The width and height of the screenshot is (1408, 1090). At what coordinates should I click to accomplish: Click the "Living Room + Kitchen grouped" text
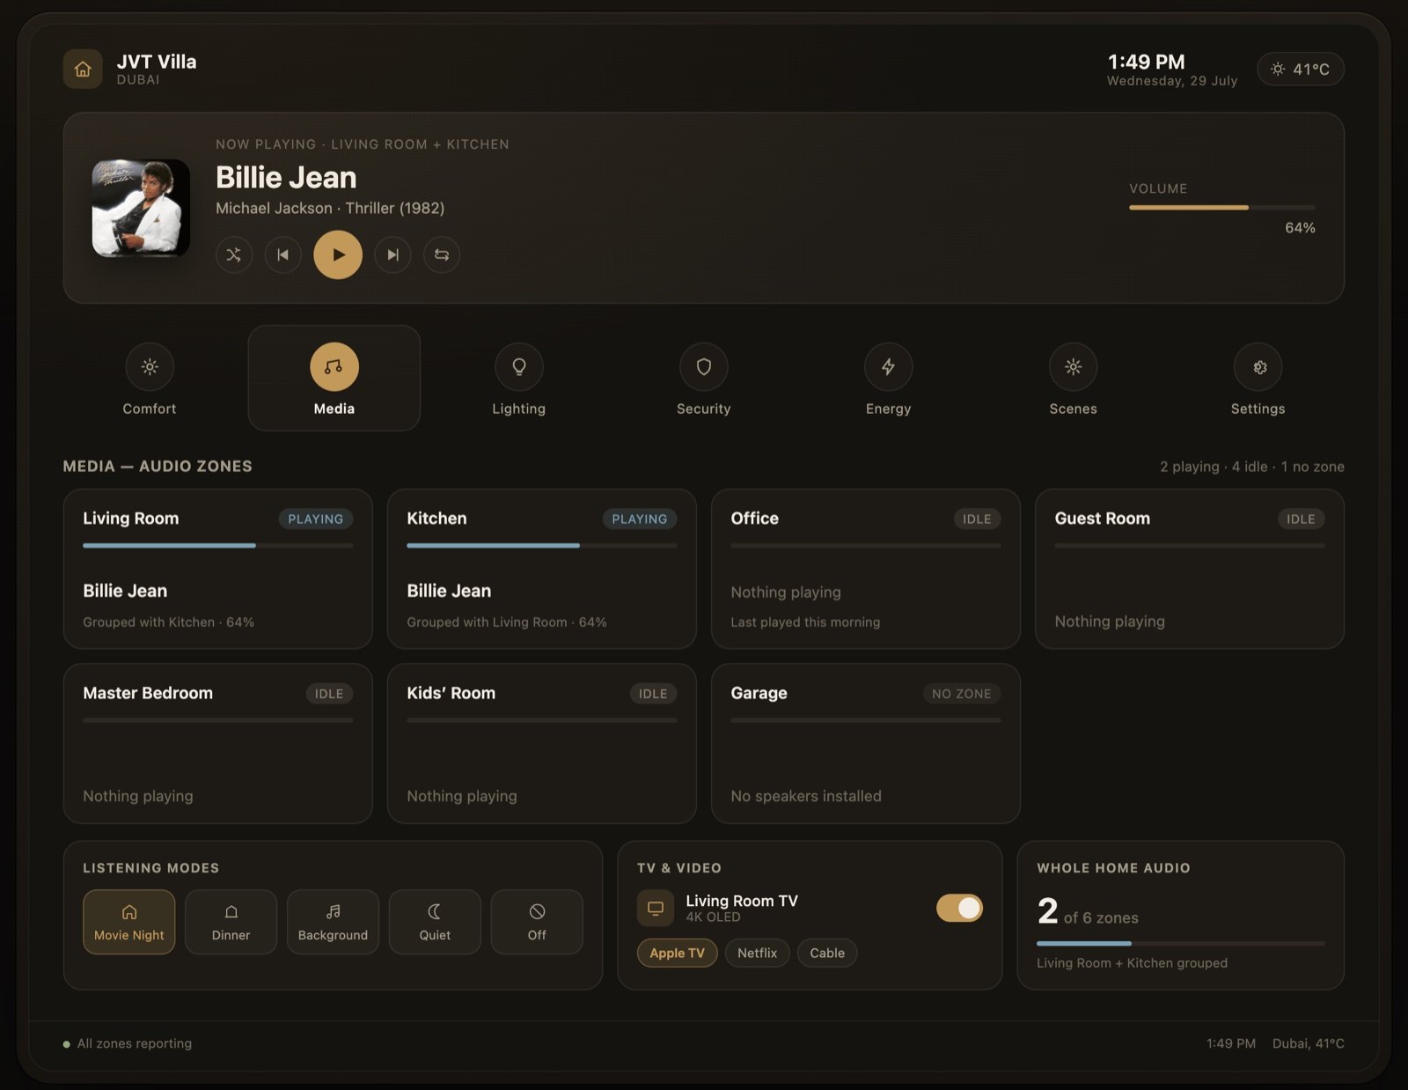pos(1132,963)
